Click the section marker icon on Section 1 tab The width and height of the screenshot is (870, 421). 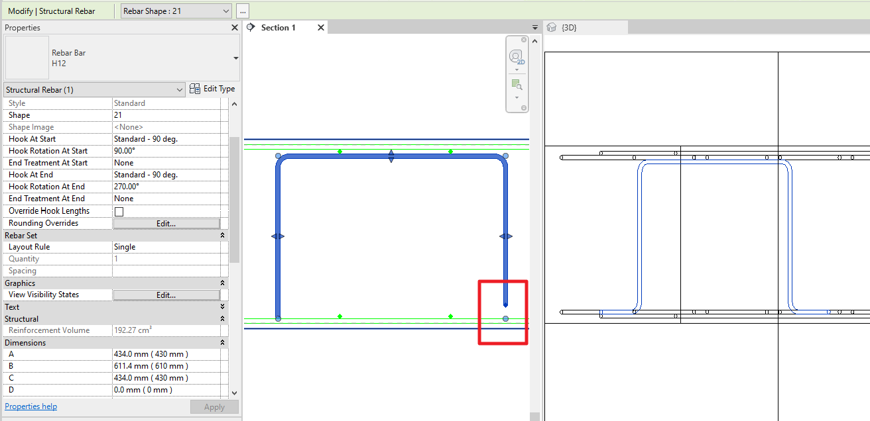point(251,28)
